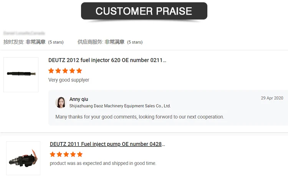This screenshot has width=288, height=186.
Task: Click middle star of the fuel pump rating
Action: 66,155
